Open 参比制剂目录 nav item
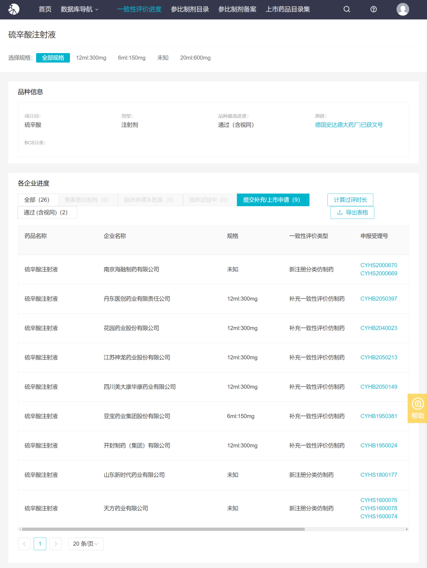The image size is (427, 568). (190, 9)
